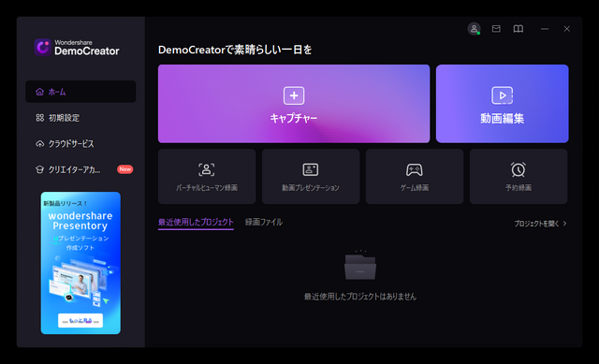This screenshot has height=364, width=599.
Task: Click the grid icon beside 初期設定
Action: click(x=39, y=118)
